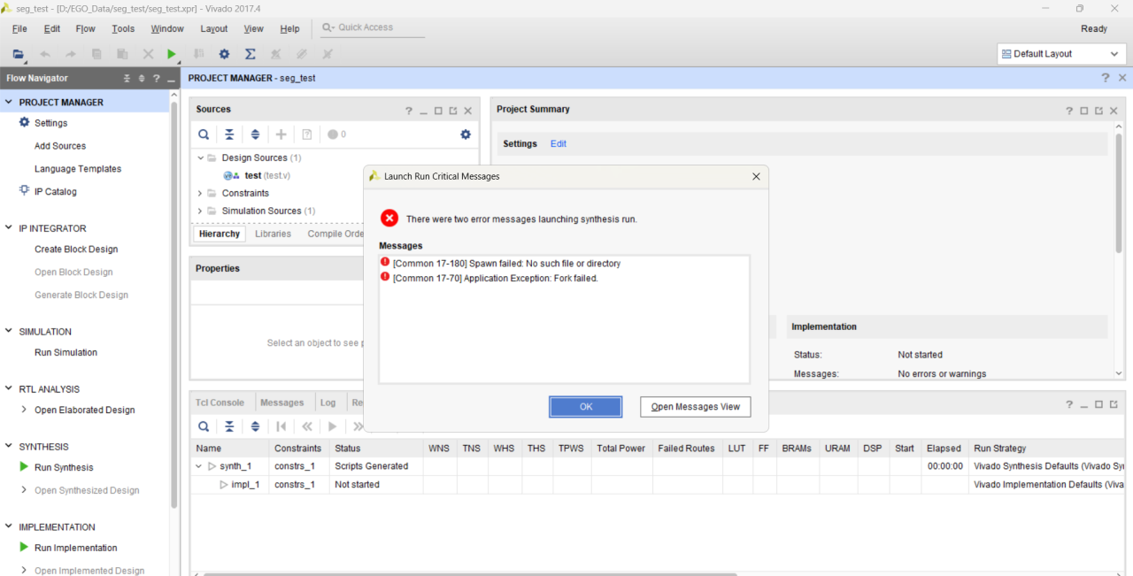Click Run Synthesis in Flow Navigator
The height and width of the screenshot is (576, 1133).
64,467
